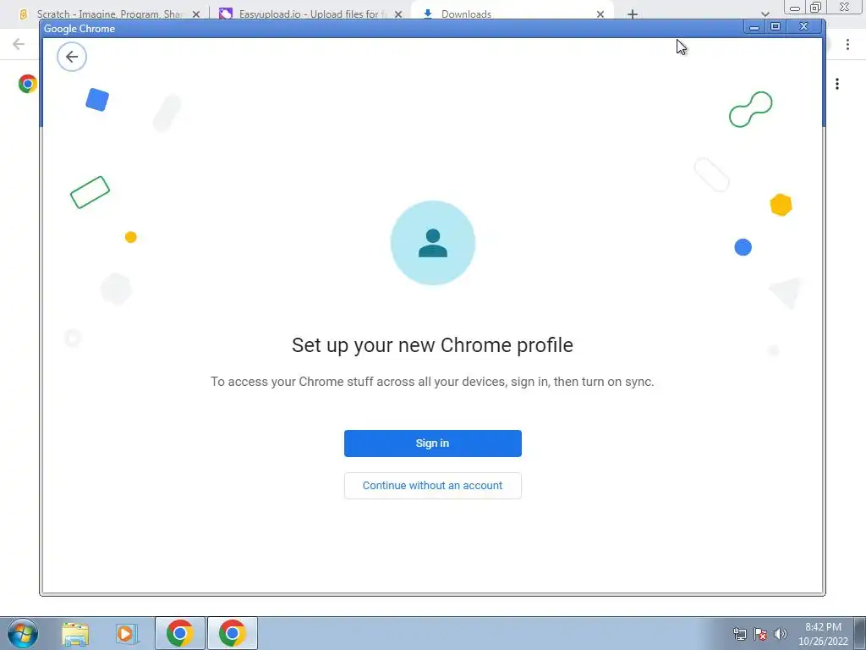Choose Continue without an account
Viewport: 866px width, 650px height.
[432, 485]
